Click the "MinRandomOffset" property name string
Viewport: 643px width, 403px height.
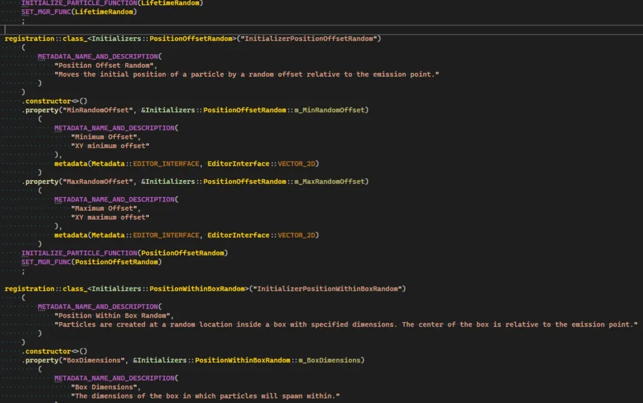click(x=97, y=110)
